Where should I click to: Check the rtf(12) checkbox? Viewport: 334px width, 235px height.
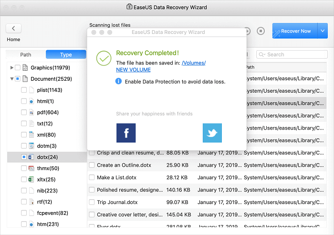click(24, 202)
